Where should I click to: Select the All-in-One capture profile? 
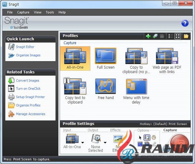75,59
